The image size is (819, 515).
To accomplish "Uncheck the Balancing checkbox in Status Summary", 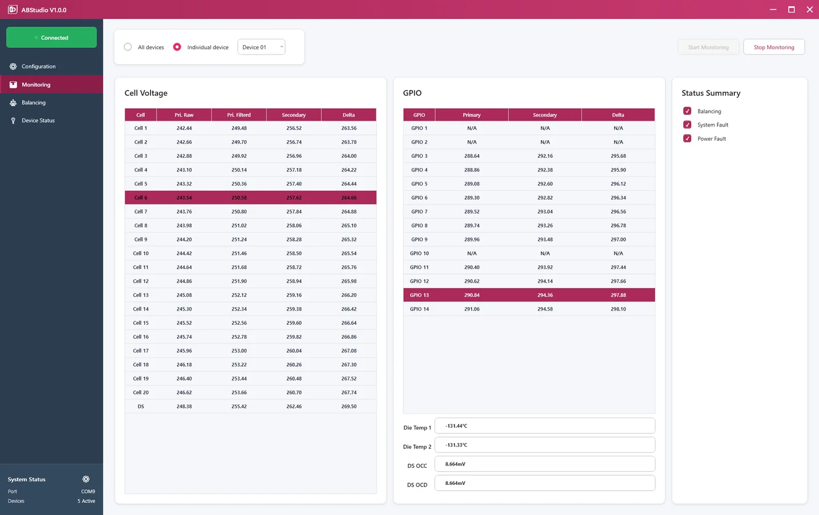I will (687, 111).
